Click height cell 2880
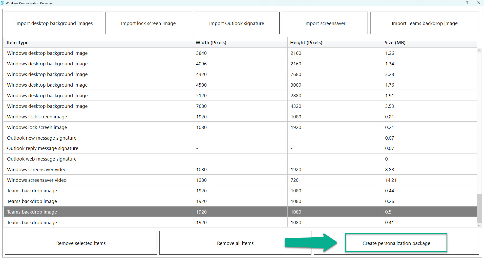484x260 pixels. (x=334, y=95)
